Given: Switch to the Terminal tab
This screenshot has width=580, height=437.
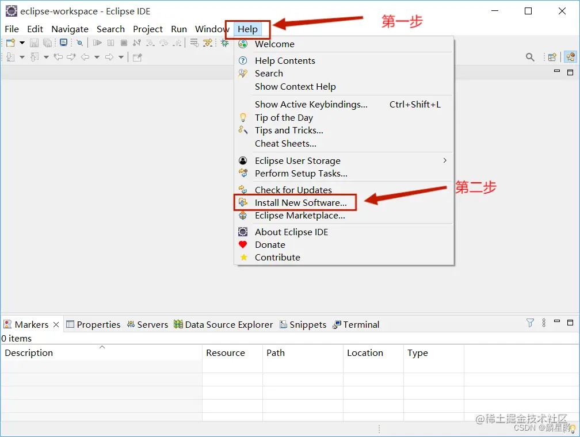Looking at the screenshot, I should (x=356, y=325).
